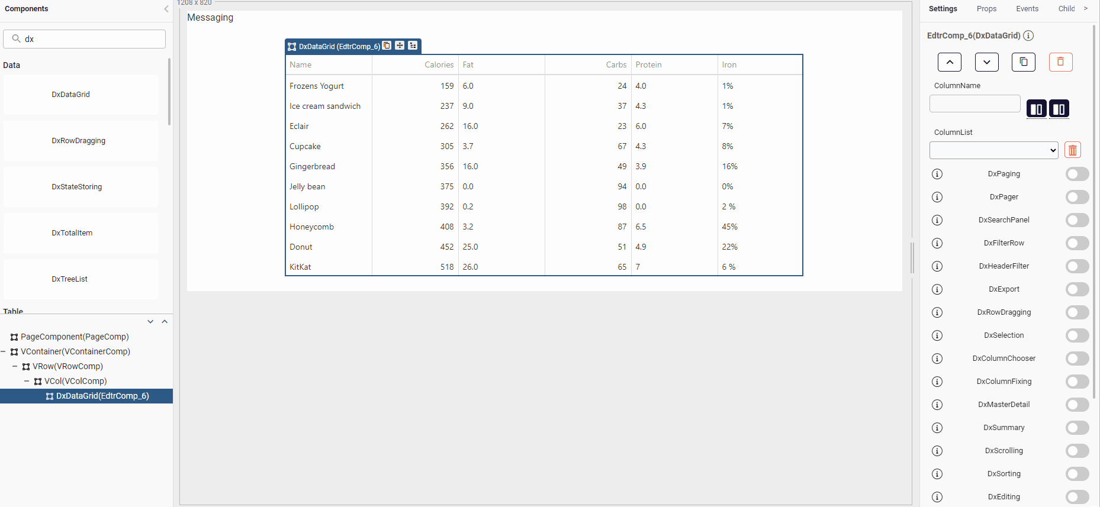1100x507 pixels.
Task: Click the red delete component button
Action: [x=1061, y=62]
